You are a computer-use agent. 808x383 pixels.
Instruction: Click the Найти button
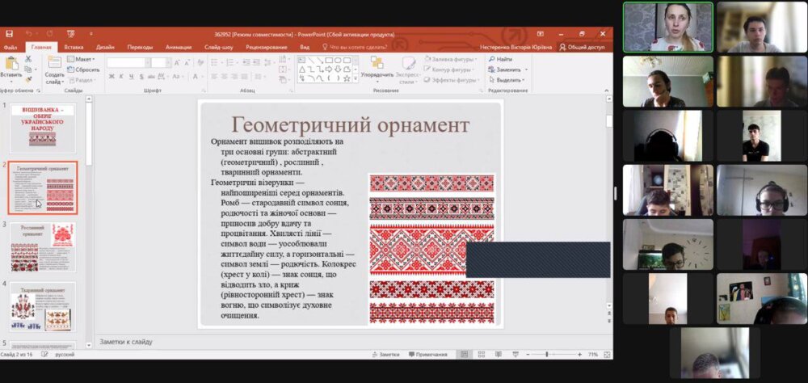[500, 59]
